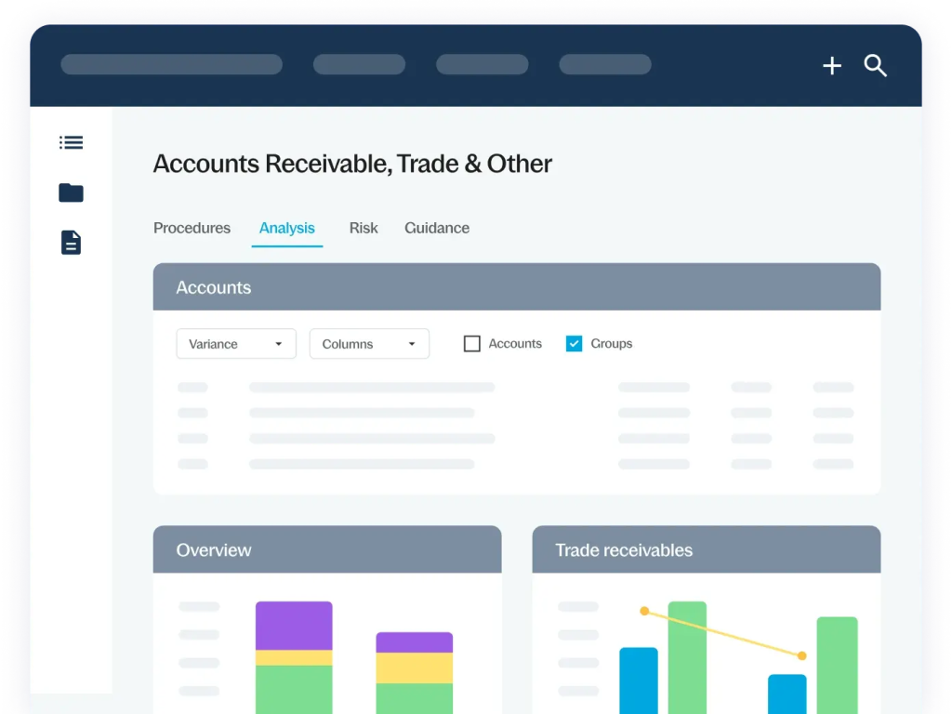Open the document icon in sidebar
This screenshot has height=714, width=952.
[x=71, y=243]
